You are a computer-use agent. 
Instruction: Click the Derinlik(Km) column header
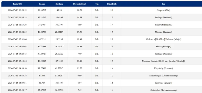coord(80,4)
